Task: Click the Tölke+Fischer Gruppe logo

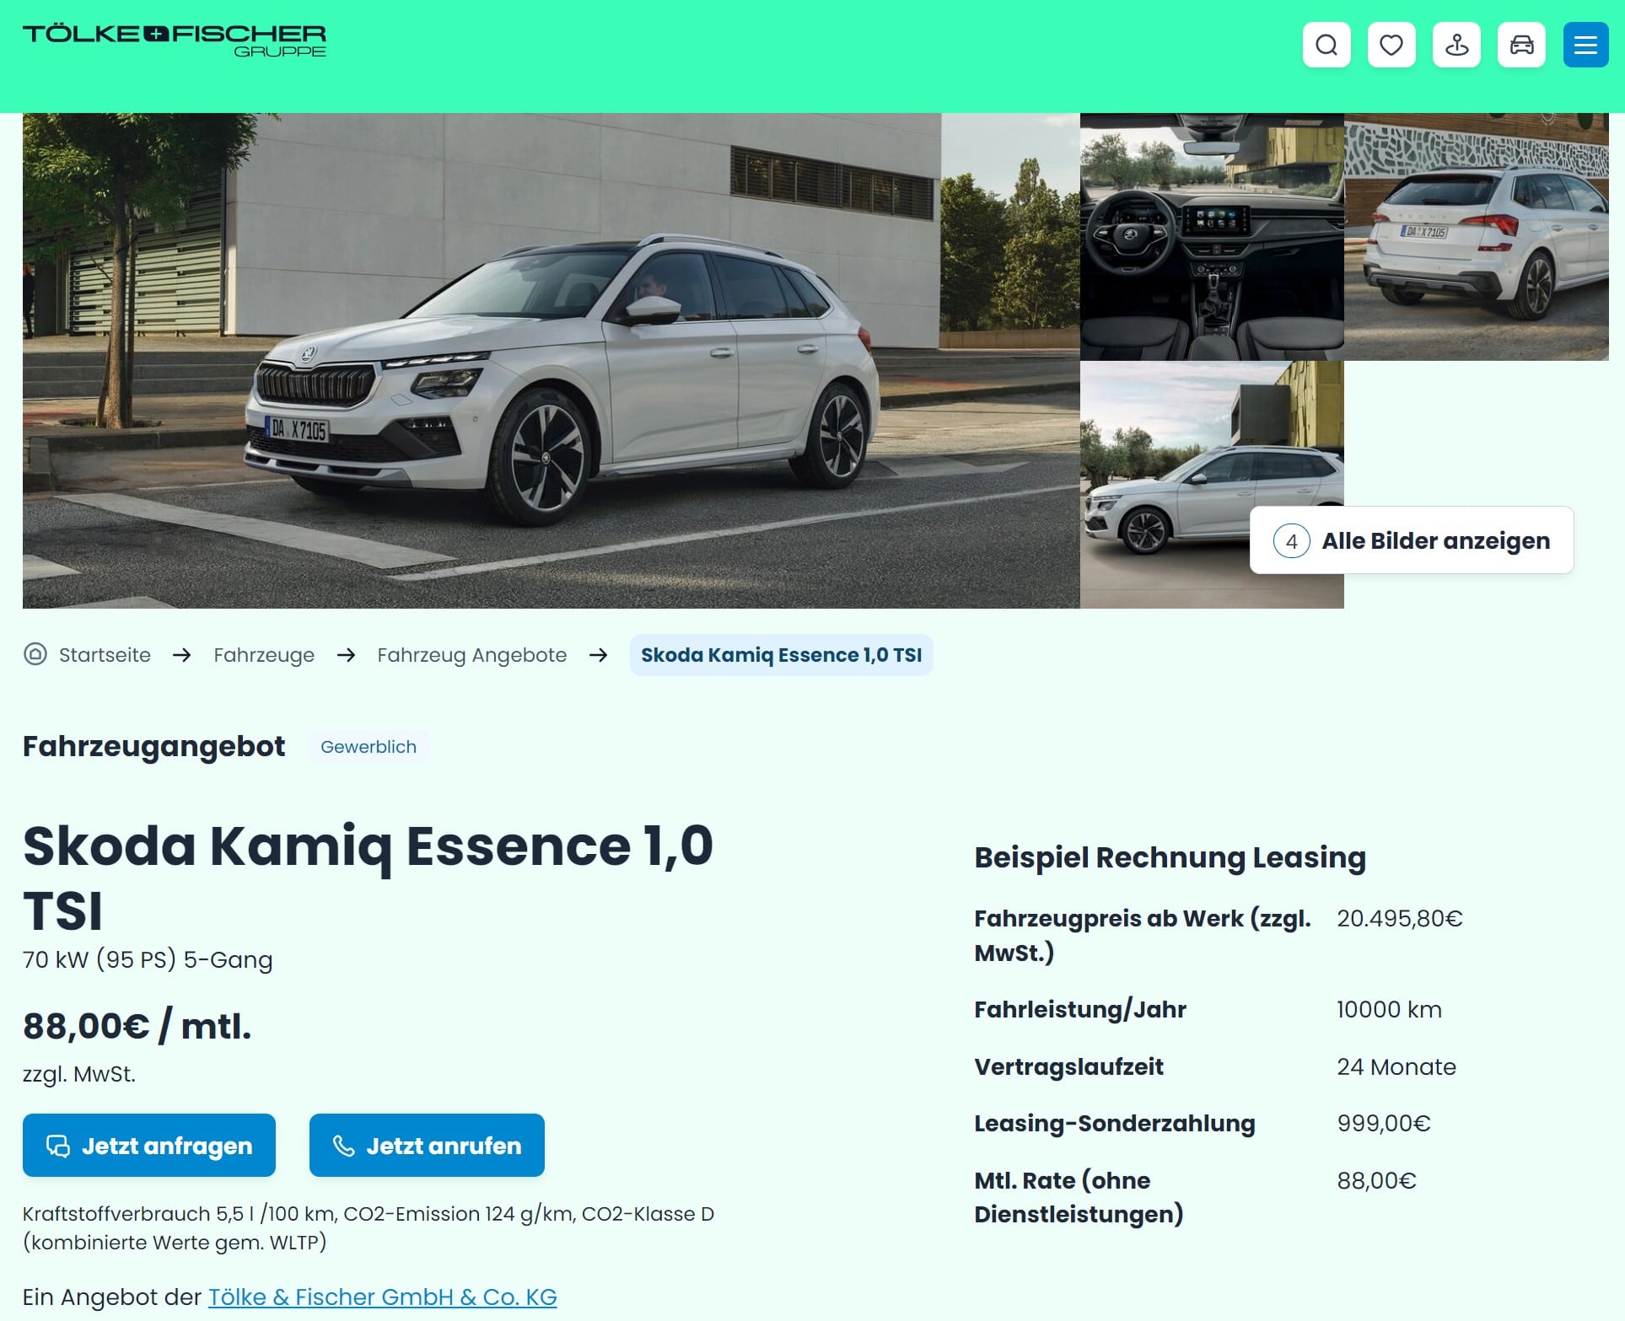Action: click(x=174, y=40)
